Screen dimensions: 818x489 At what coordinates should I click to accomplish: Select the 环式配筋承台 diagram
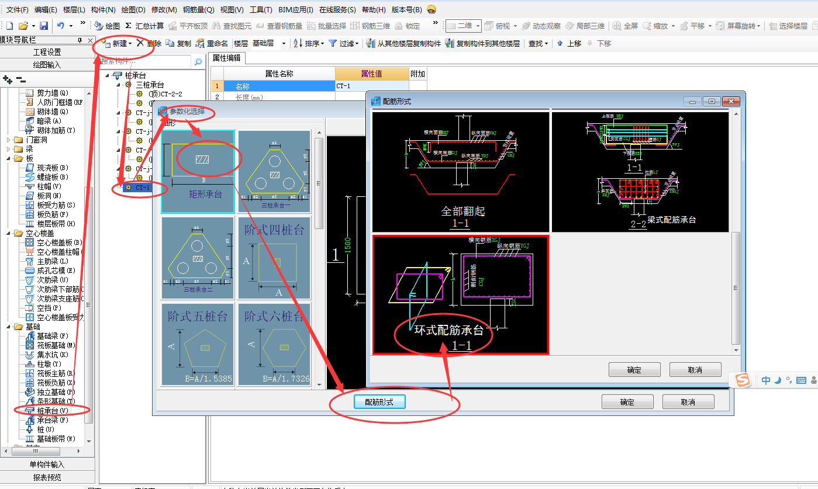click(461, 294)
